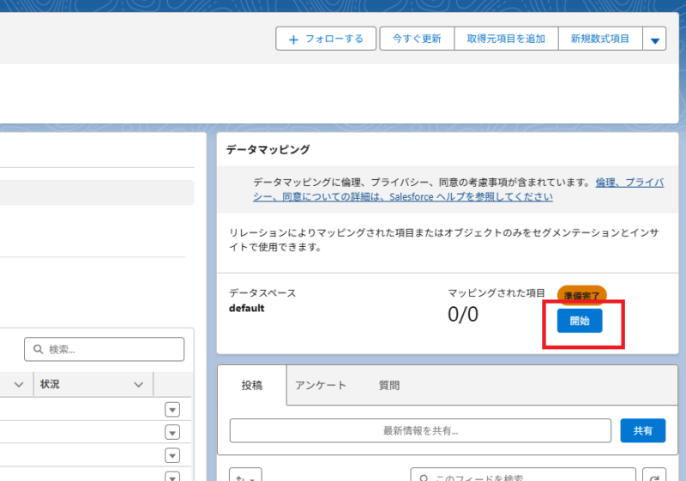Image resolution: width=686 pixels, height=481 pixels.
Task: Click the 最新情報を共有 input box
Action: tap(420, 430)
